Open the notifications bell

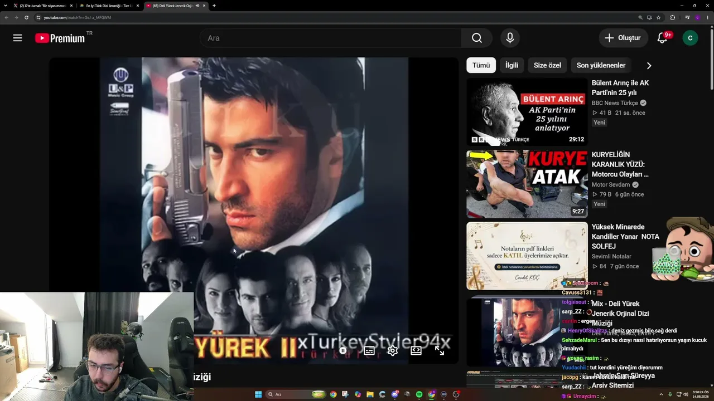click(662, 38)
